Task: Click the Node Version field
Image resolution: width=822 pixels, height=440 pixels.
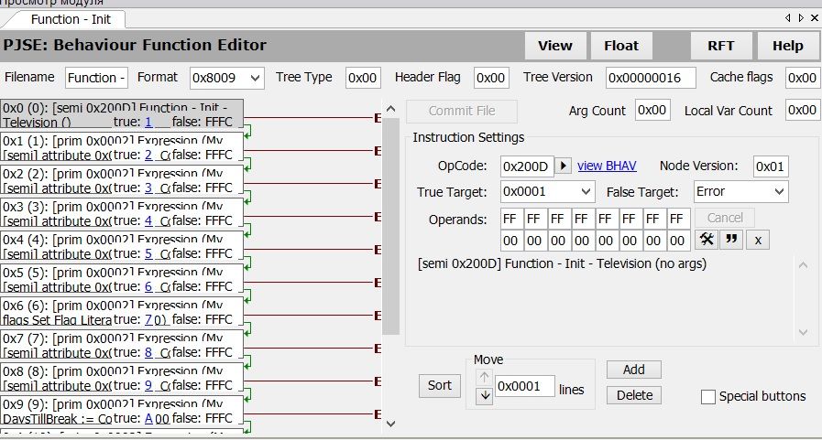Action: [x=770, y=166]
